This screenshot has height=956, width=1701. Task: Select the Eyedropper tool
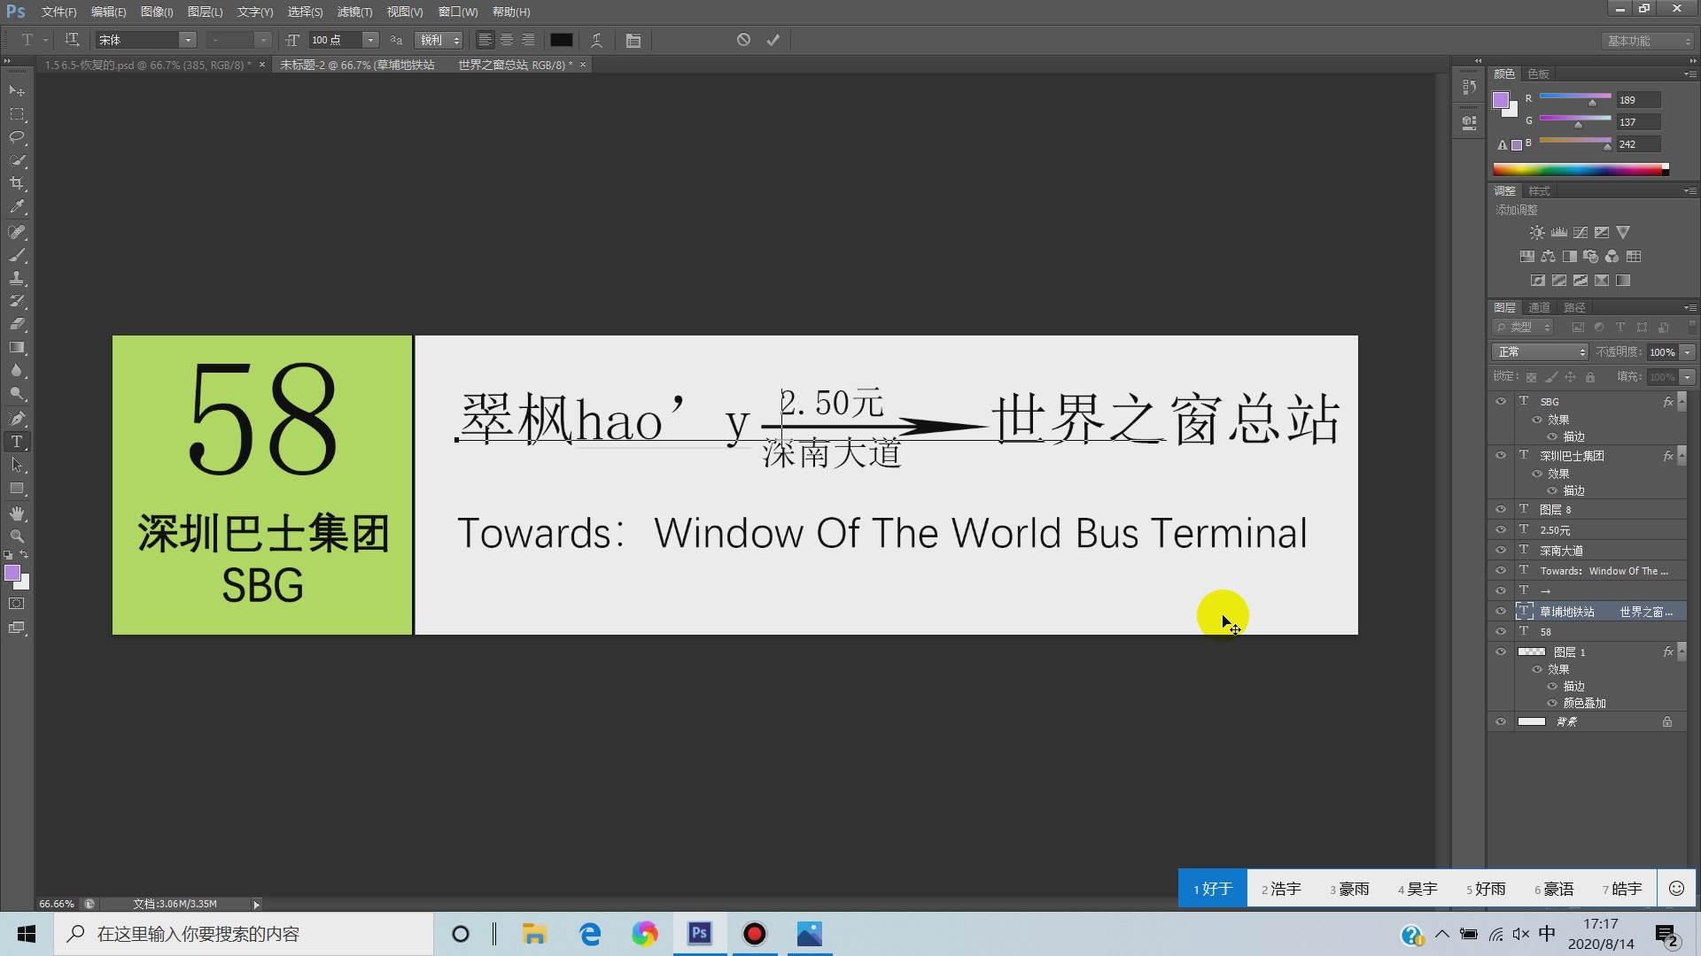point(17,206)
